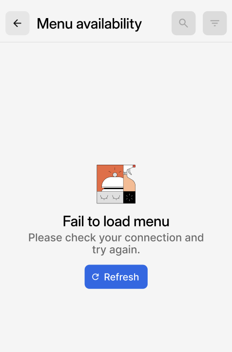
Task: Expand the filter menu in header
Action: pos(215,23)
